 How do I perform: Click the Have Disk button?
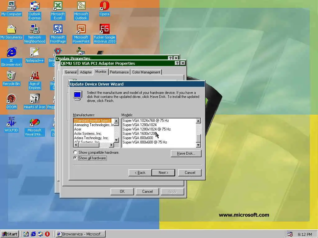coord(186,153)
